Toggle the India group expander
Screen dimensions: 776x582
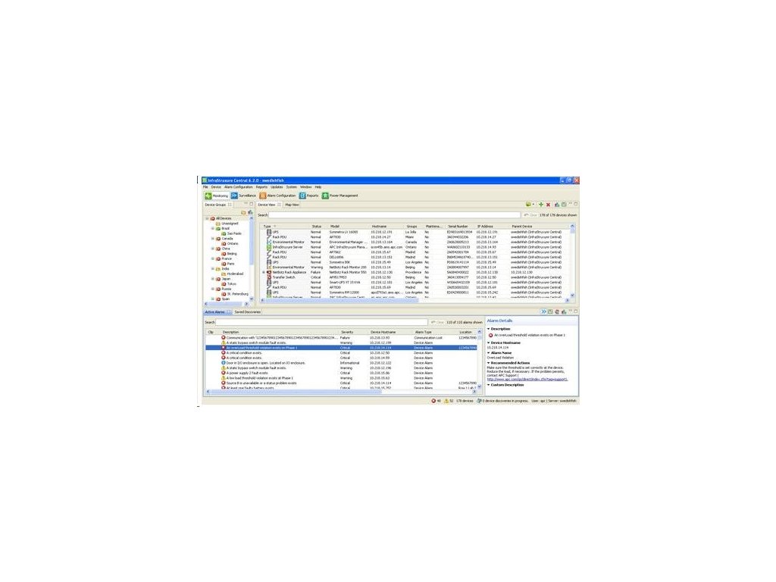coord(213,269)
